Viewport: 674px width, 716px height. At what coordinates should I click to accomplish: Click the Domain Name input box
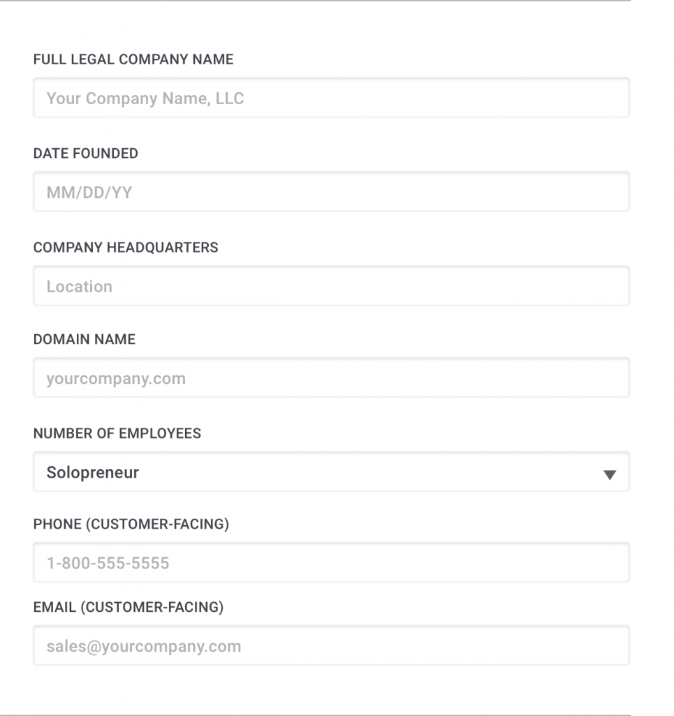point(332,378)
